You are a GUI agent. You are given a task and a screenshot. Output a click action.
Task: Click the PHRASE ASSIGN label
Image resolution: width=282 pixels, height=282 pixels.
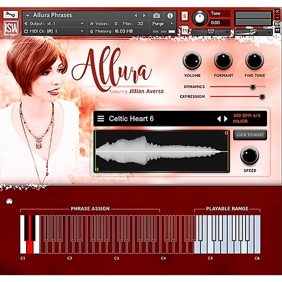pyautogui.click(x=90, y=209)
